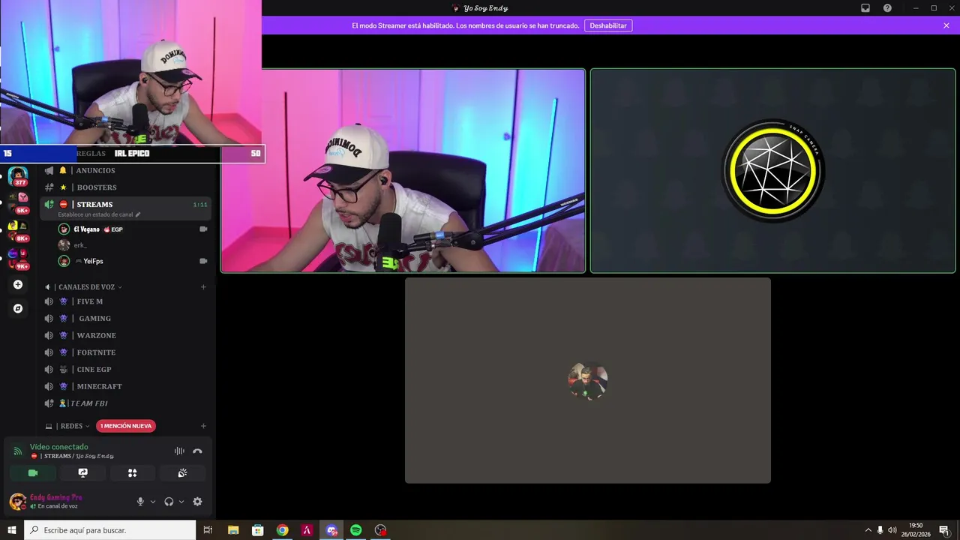Click the Windows taskbar search box
This screenshot has width=960, height=540.
click(x=110, y=530)
